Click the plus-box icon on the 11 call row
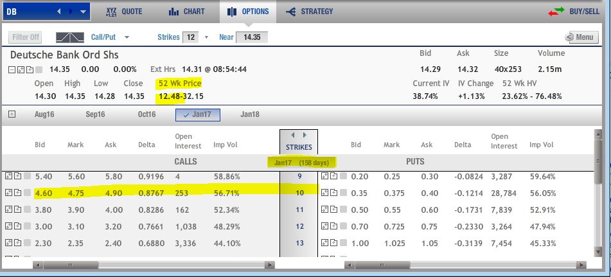611x277 pixels. click(18, 210)
